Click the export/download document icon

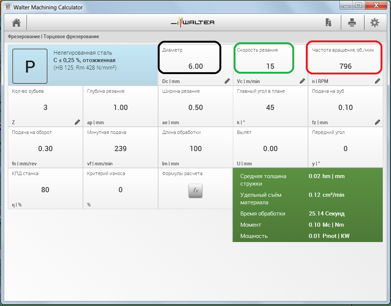tap(329, 22)
